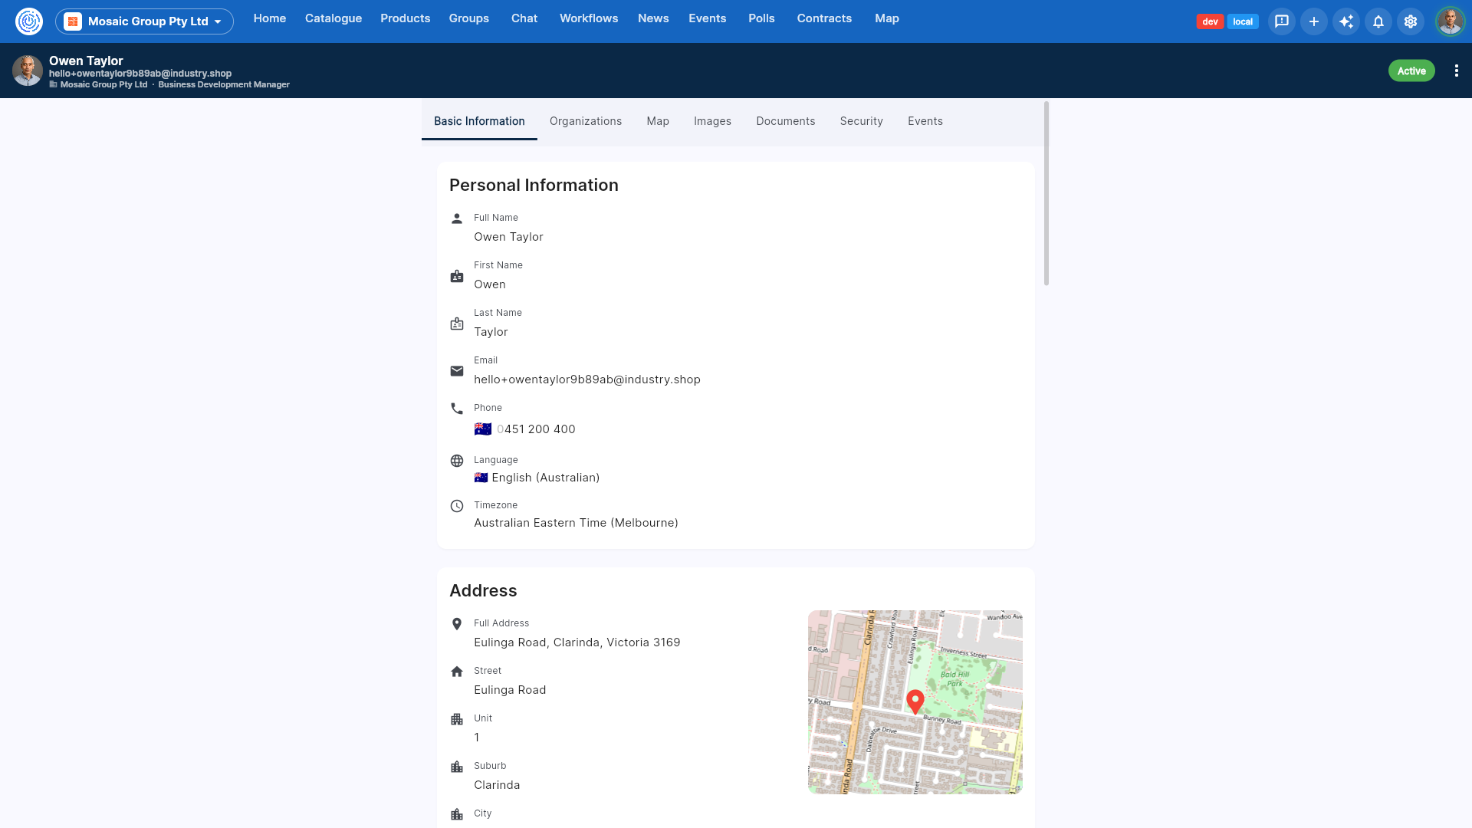Open the notifications bell
The width and height of the screenshot is (1472, 828).
[1378, 21]
